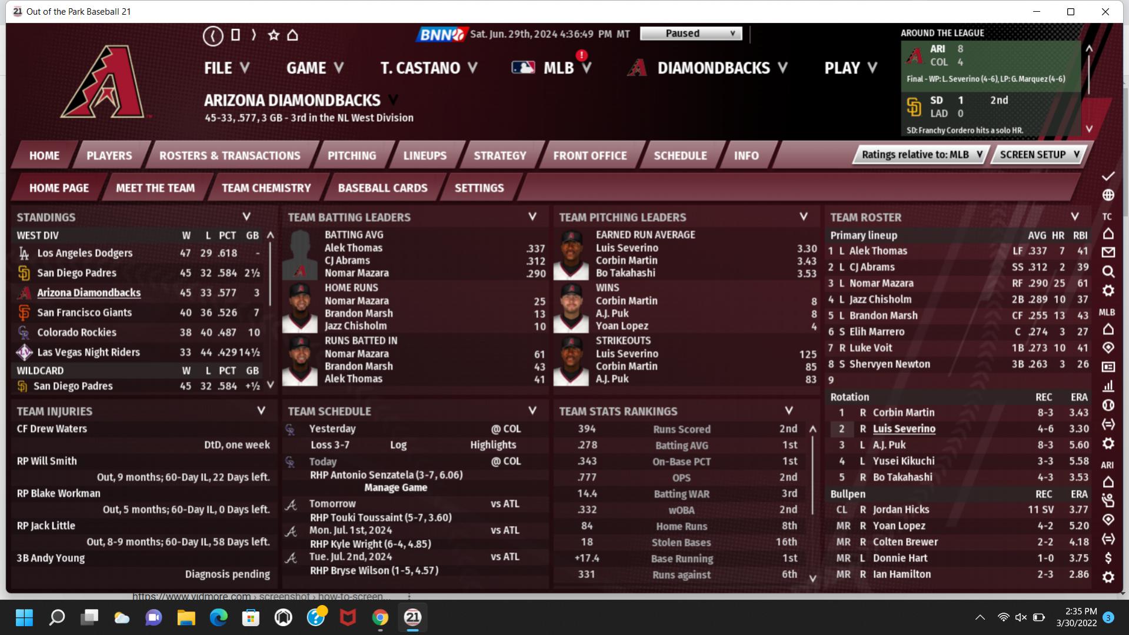
Task: Open the transactions arrows icon under ARI
Action: [x=1108, y=539]
